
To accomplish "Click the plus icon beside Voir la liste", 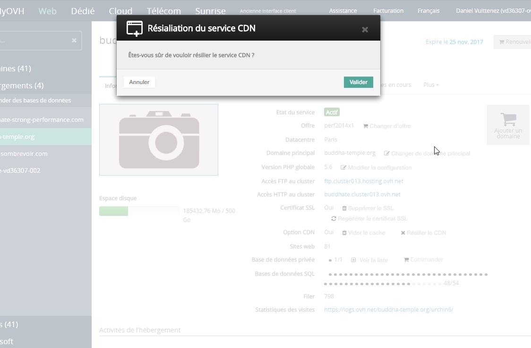I will coord(353,260).
